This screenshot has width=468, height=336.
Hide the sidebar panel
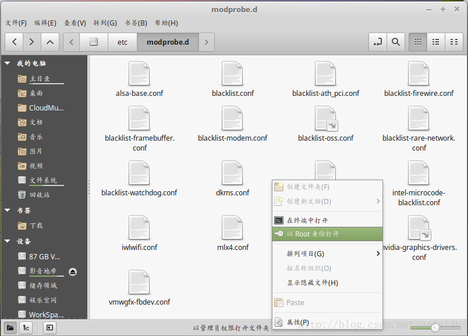click(x=50, y=328)
